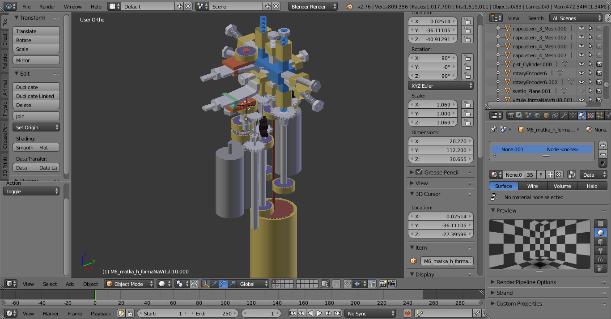
Task: Open the Particles properties tab (sparkles icon)
Action: point(599,115)
